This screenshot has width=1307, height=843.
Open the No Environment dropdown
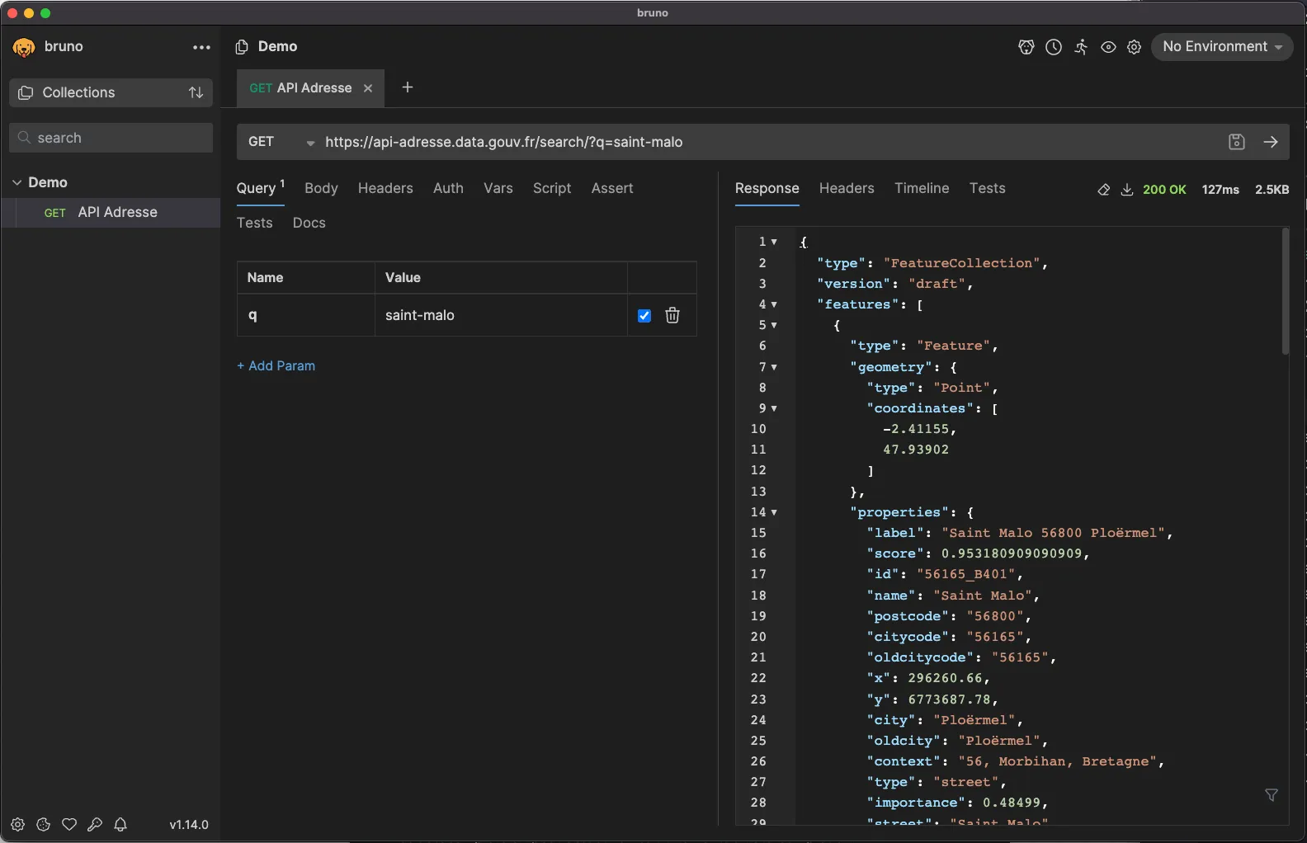[1221, 47]
